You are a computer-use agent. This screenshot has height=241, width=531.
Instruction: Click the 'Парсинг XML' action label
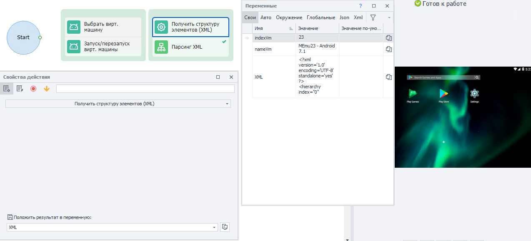click(187, 47)
